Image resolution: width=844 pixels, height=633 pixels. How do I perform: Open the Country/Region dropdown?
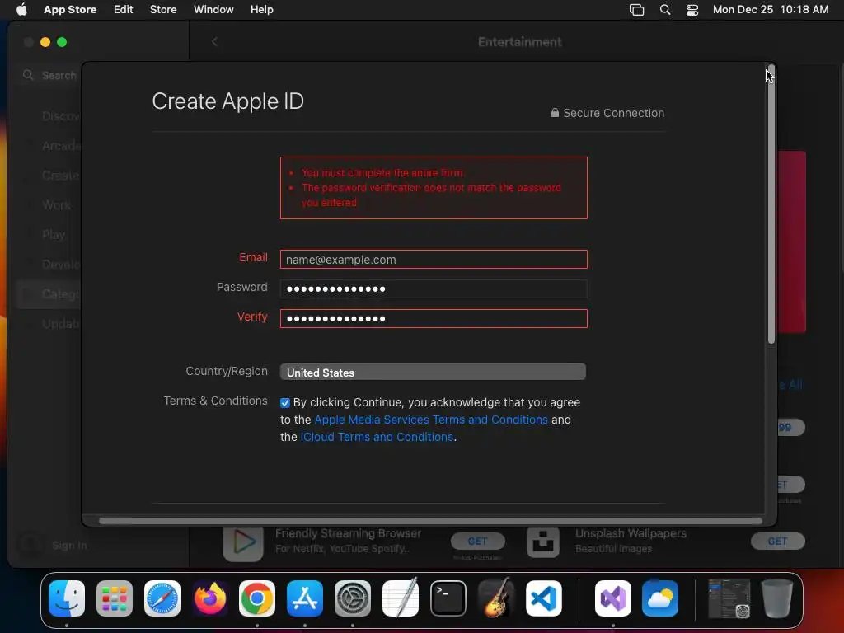pos(433,372)
